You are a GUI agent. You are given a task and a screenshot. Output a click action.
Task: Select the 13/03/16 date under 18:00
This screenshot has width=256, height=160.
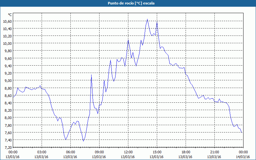coord(185,157)
